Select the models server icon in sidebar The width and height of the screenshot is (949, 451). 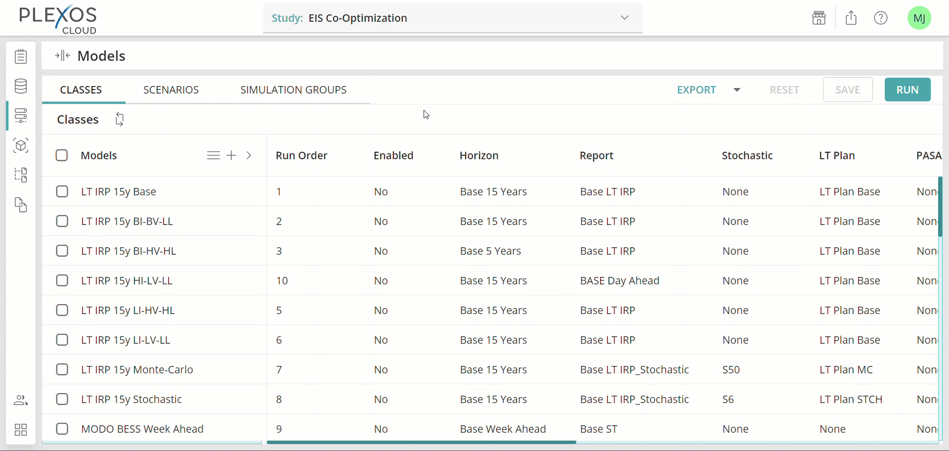click(x=21, y=116)
